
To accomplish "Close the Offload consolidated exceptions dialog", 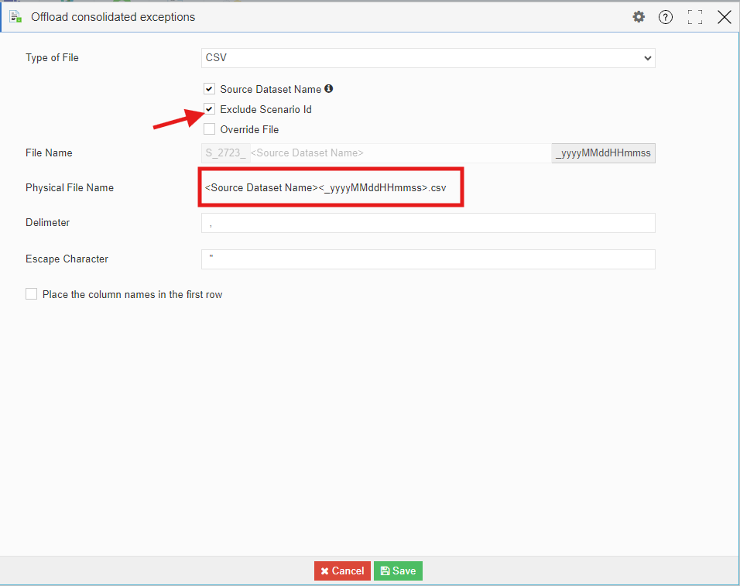I will coord(724,17).
